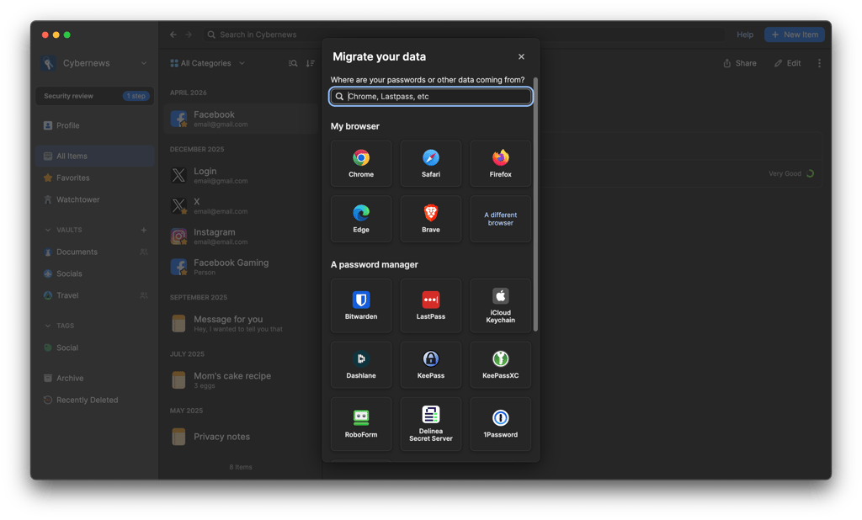Select the Social tag
The width and height of the screenshot is (862, 520).
(x=94, y=348)
